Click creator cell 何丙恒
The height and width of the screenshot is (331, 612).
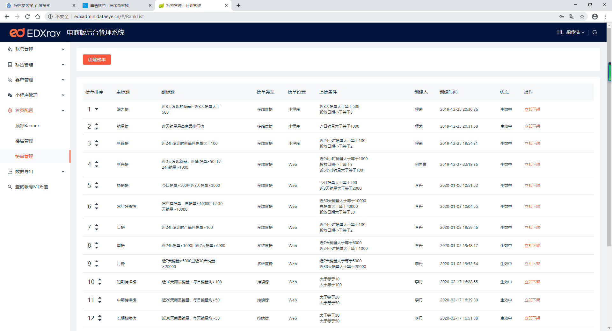(421, 165)
